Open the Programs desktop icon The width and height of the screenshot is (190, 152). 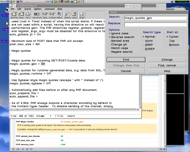coord(7,24)
